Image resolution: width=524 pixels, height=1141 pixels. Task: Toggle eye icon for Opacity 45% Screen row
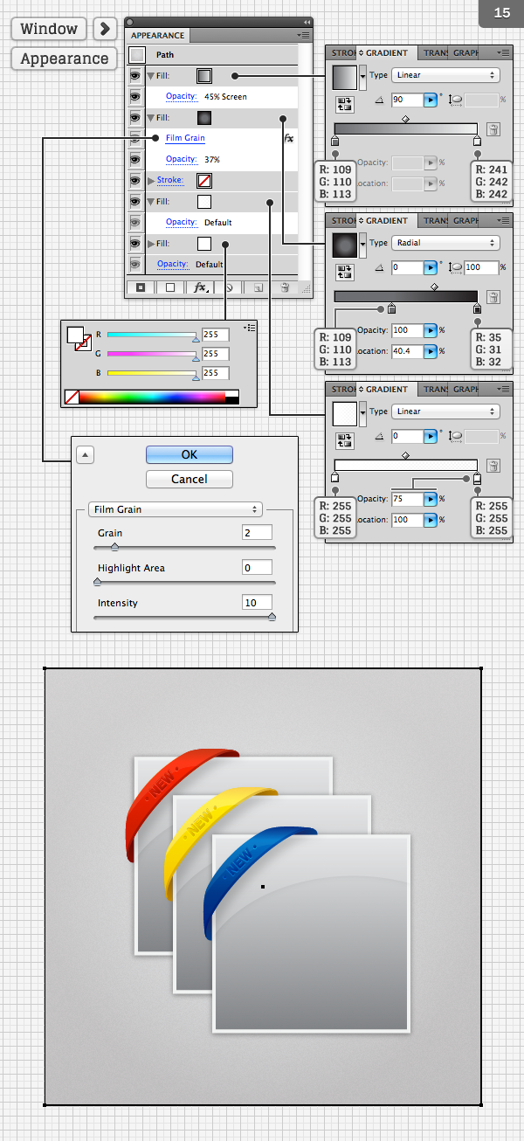coord(135,97)
